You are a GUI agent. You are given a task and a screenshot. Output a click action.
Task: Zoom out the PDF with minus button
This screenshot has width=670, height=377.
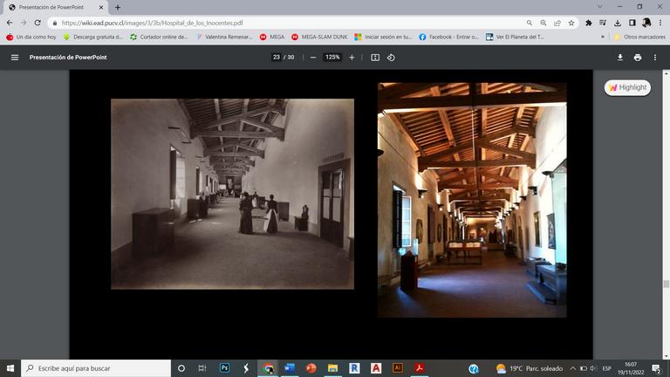pos(313,58)
